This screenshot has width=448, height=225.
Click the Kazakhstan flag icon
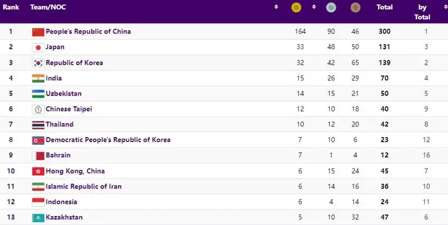tap(38, 217)
